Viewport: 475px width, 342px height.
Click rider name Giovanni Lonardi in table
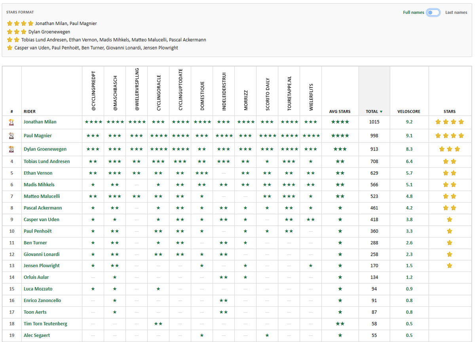click(x=41, y=255)
